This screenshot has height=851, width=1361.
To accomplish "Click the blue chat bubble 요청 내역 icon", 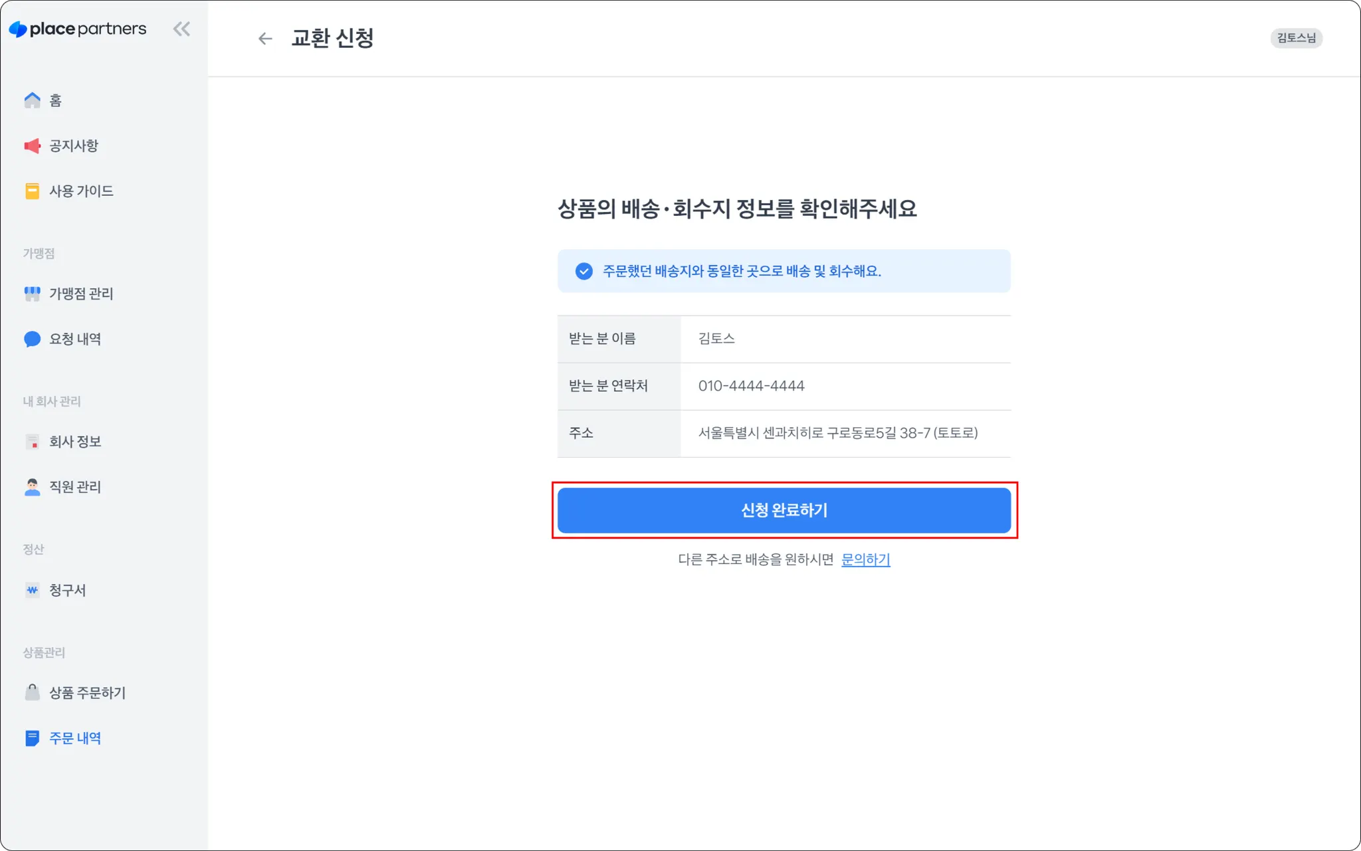I will click(x=32, y=339).
